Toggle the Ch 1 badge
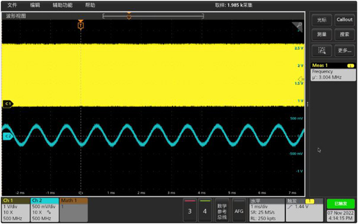358x224 pixels. [15, 210]
